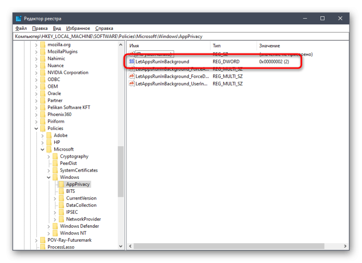Image resolution: width=362 pixels, height=263 pixels.
Task: Open the Избранное menu
Action: coord(78,28)
